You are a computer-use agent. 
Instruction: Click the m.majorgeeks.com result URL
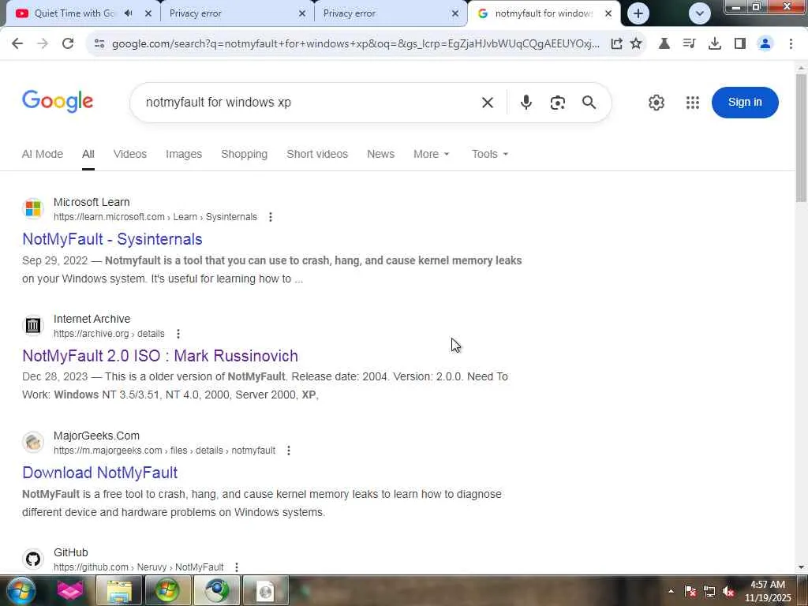pos(164,451)
